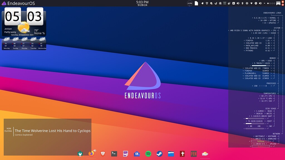
Task: Launch Firefox from the dock
Action: click(x=91, y=154)
